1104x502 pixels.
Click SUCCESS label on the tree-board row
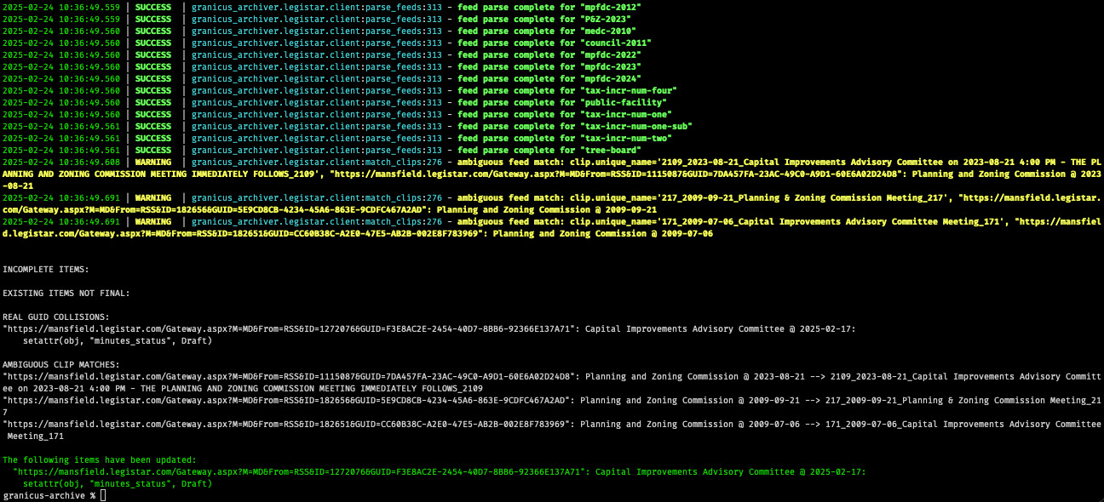click(x=153, y=149)
